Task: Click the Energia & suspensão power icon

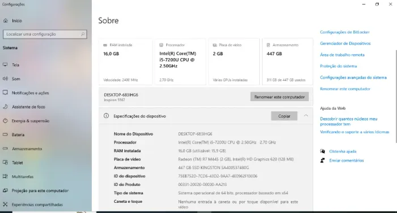Action: click(x=5, y=121)
